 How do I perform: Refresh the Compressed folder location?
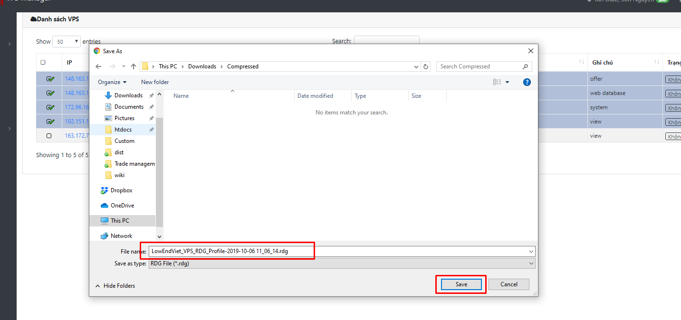point(426,66)
